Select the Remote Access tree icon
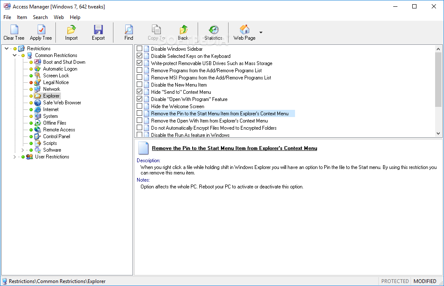 38,130
